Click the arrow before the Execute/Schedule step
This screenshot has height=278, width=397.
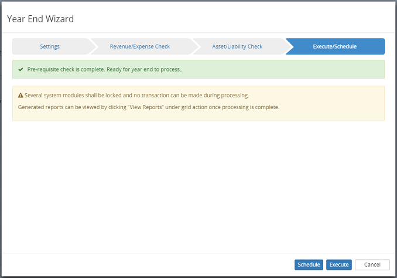(x=288, y=46)
